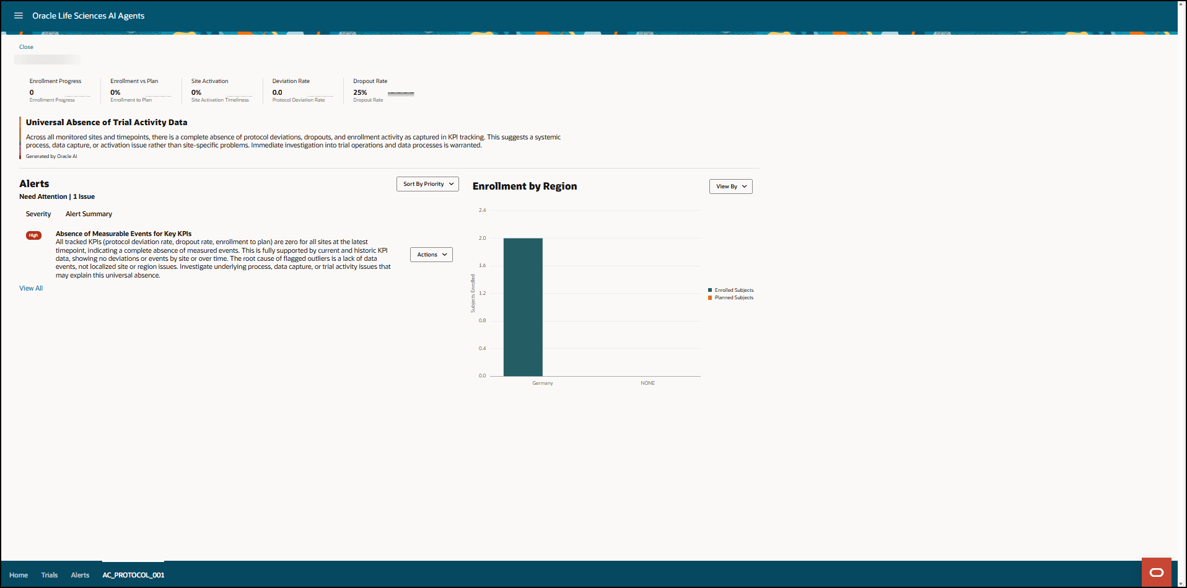1187x588 pixels.
Task: Expand the Actions menu for the alert
Action: (x=431, y=255)
